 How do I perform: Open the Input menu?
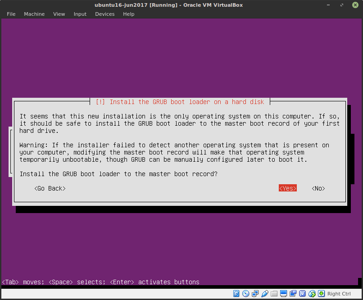point(80,14)
